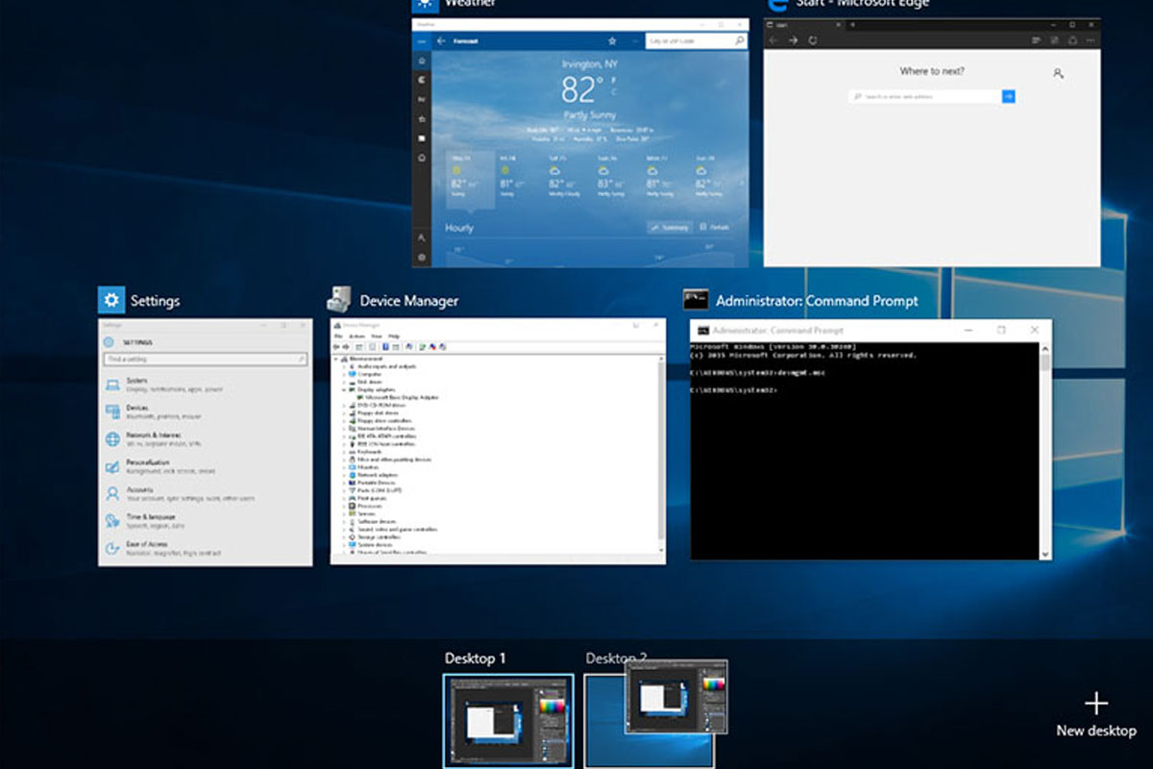1153x769 pixels.
Task: Open the Hub icon in Microsoft Edge
Action: pos(1070,40)
